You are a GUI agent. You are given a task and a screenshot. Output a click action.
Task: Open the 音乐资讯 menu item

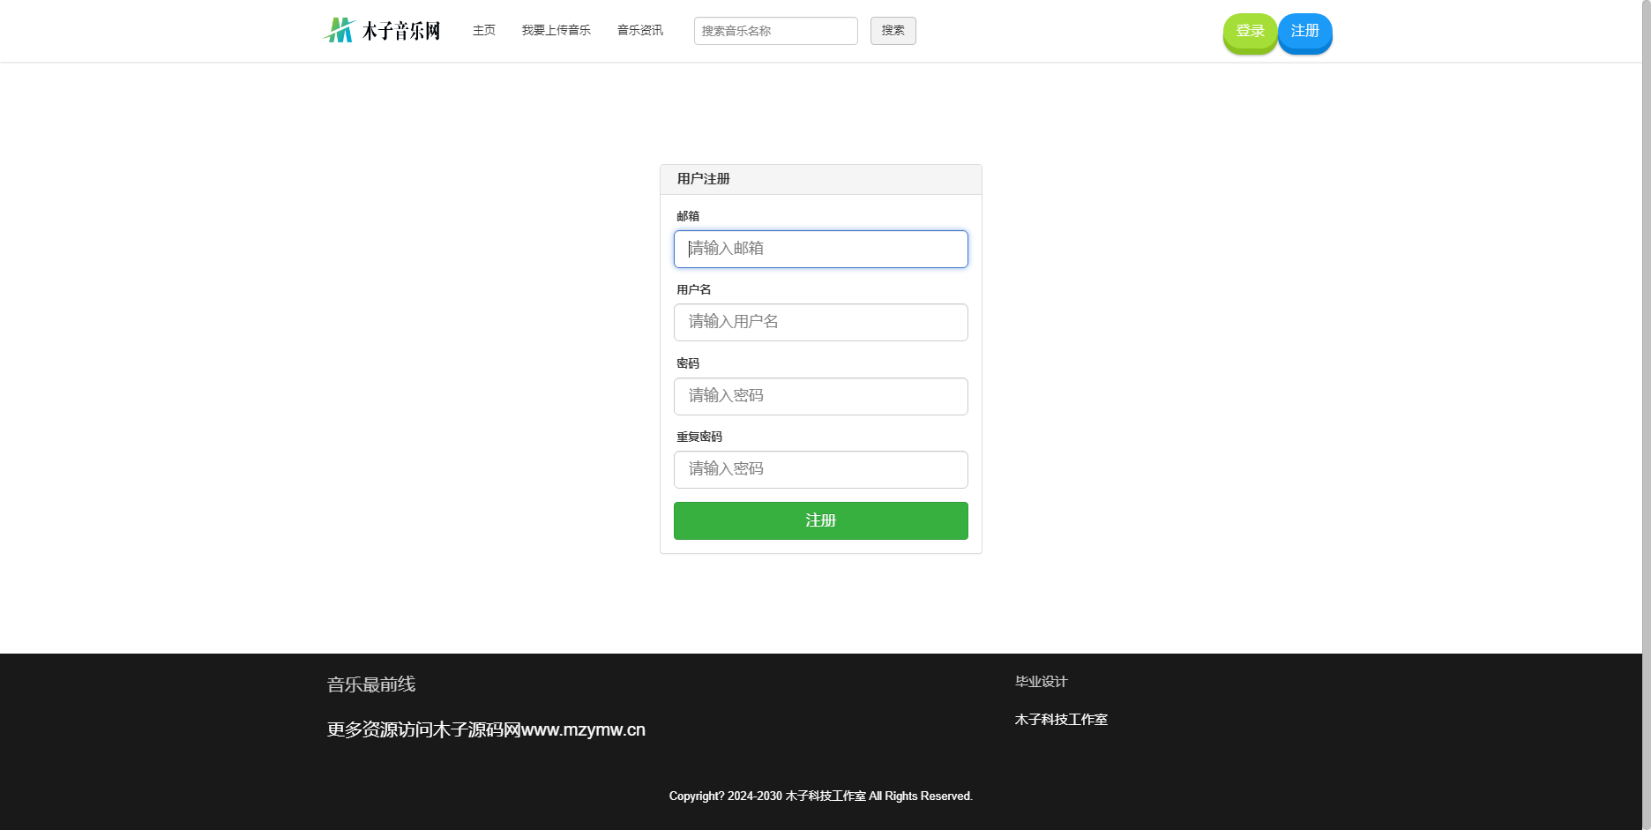640,31
